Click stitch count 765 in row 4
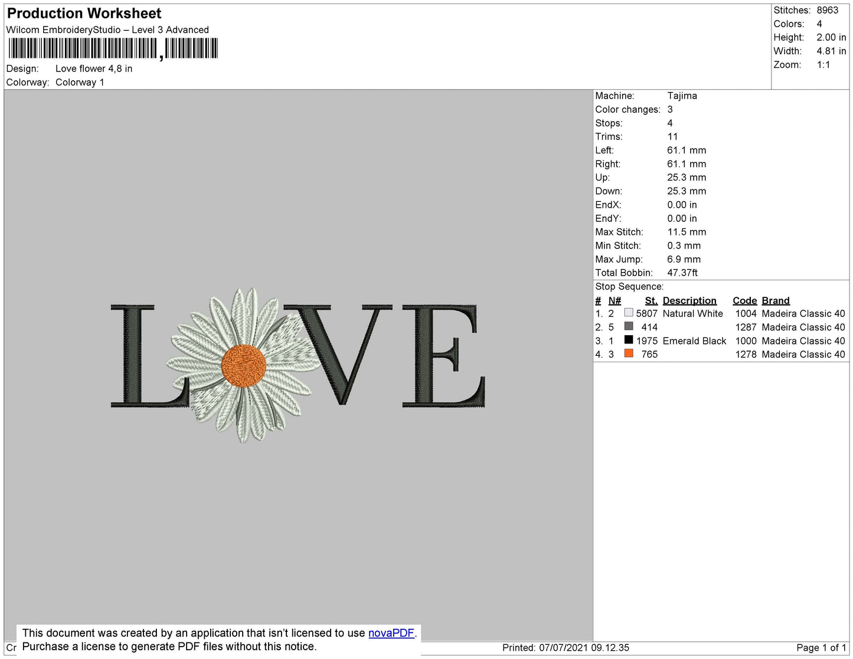 649,354
